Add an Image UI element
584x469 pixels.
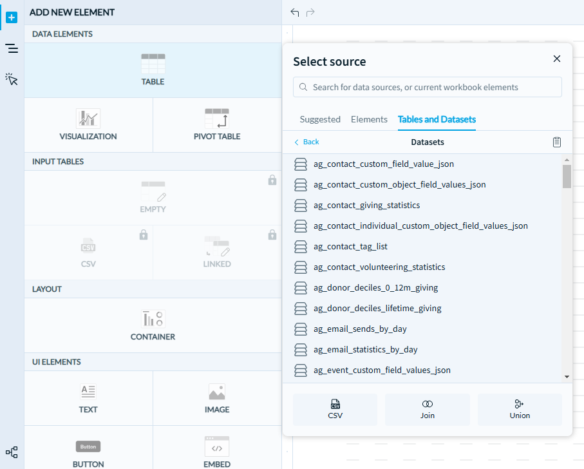[x=217, y=398]
